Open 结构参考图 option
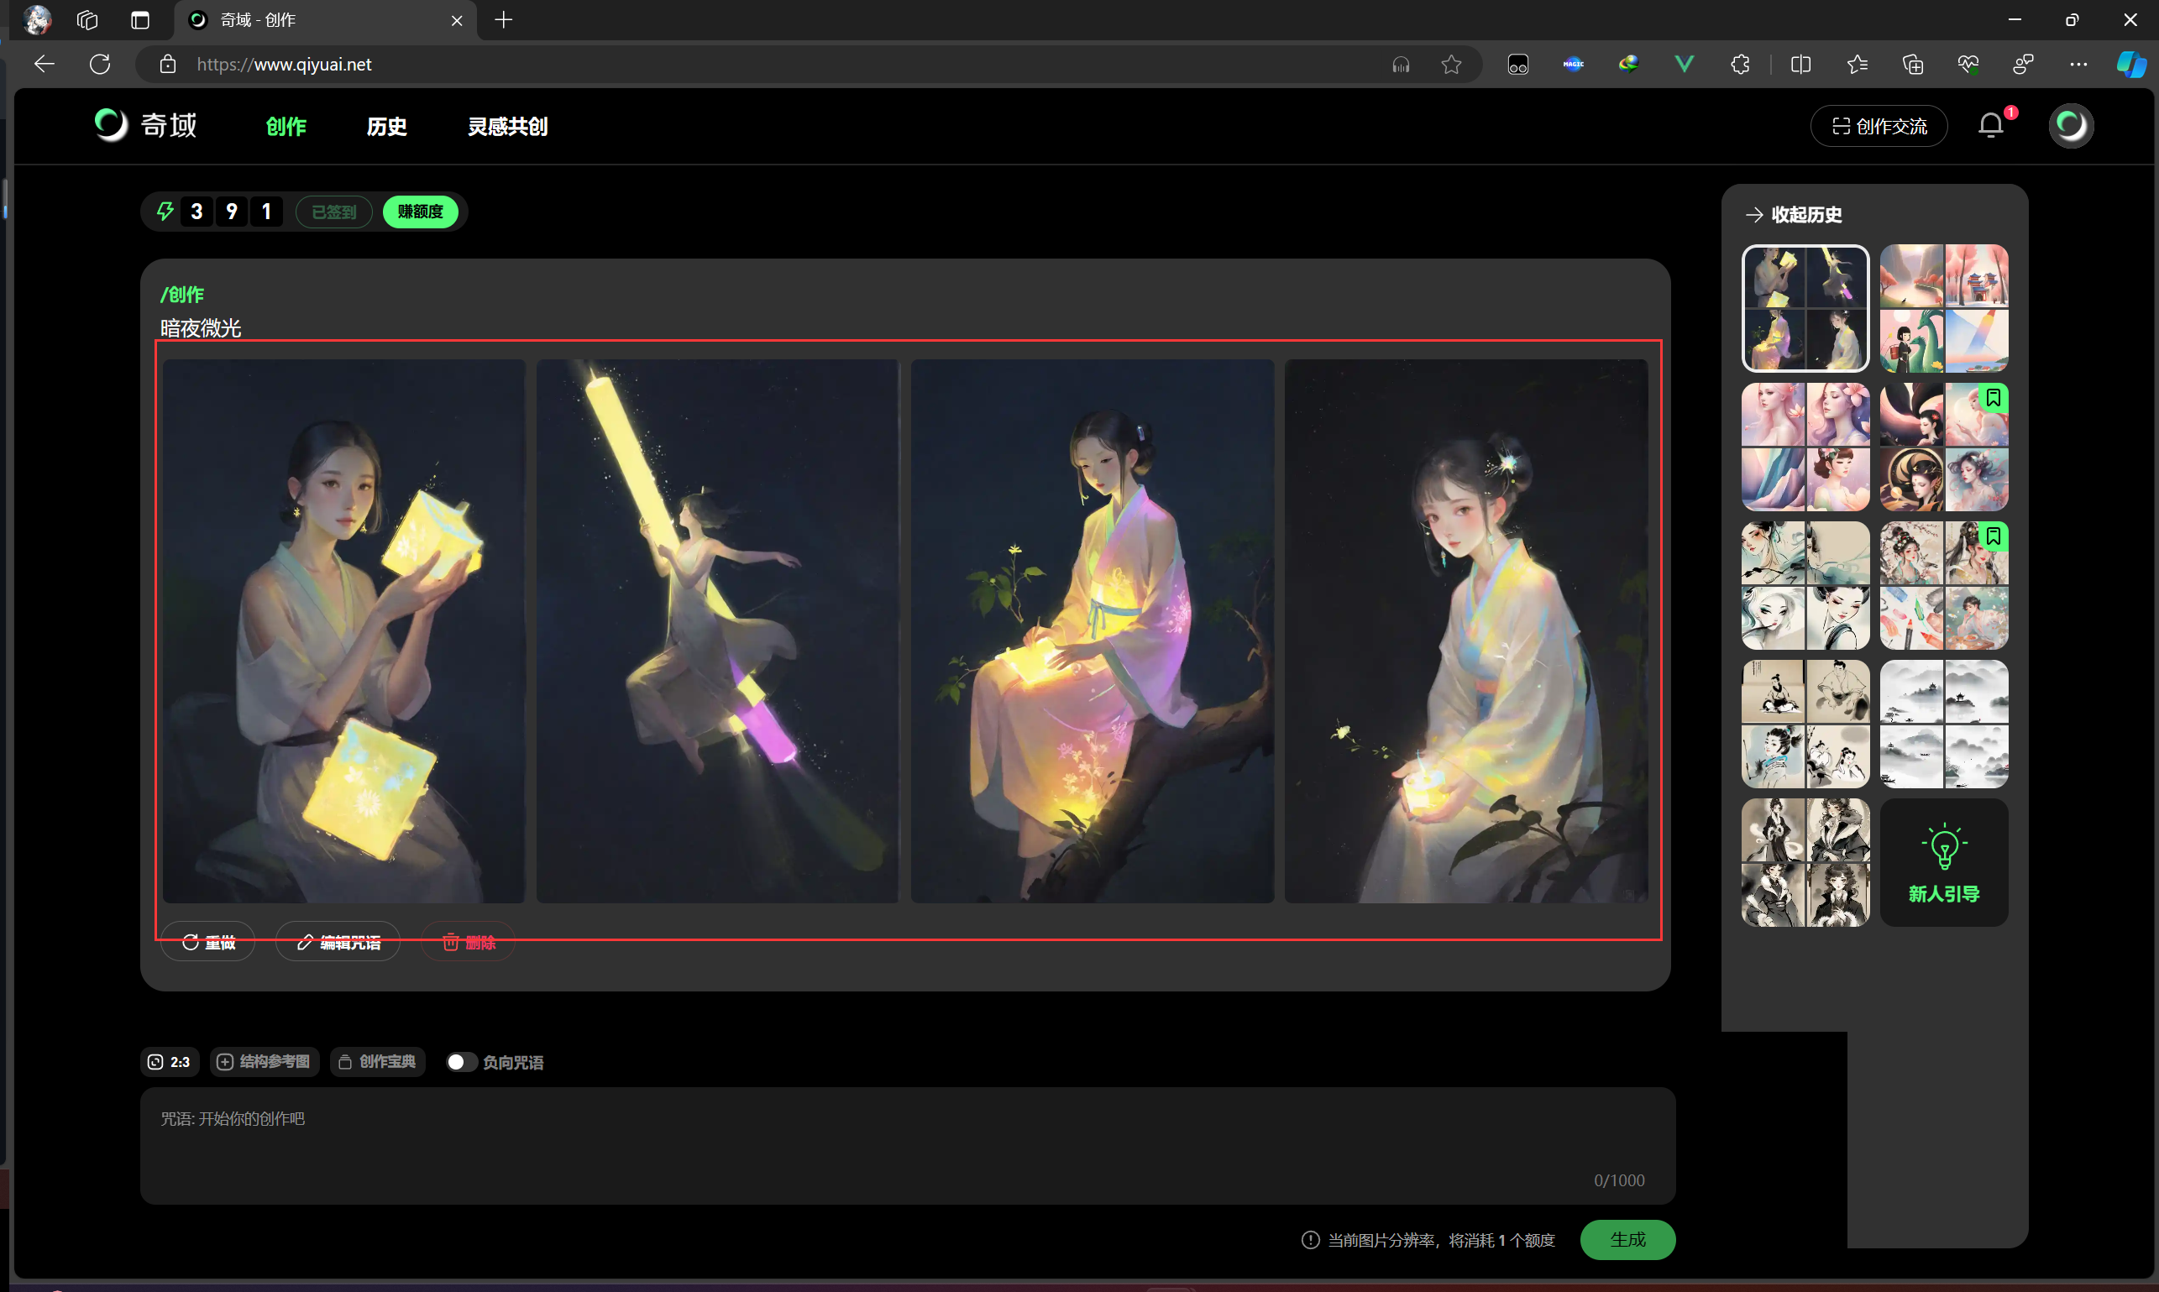 (264, 1062)
